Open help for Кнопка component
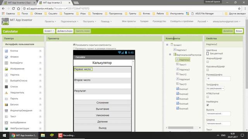 click(40, 51)
